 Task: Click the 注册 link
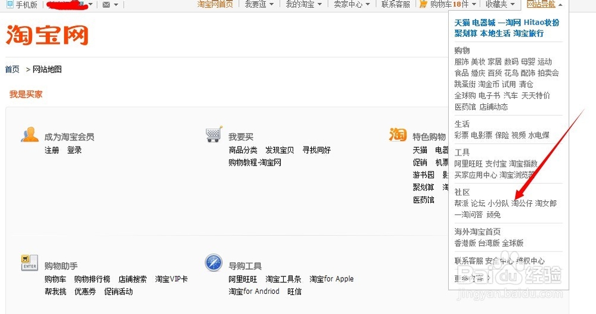click(x=52, y=150)
